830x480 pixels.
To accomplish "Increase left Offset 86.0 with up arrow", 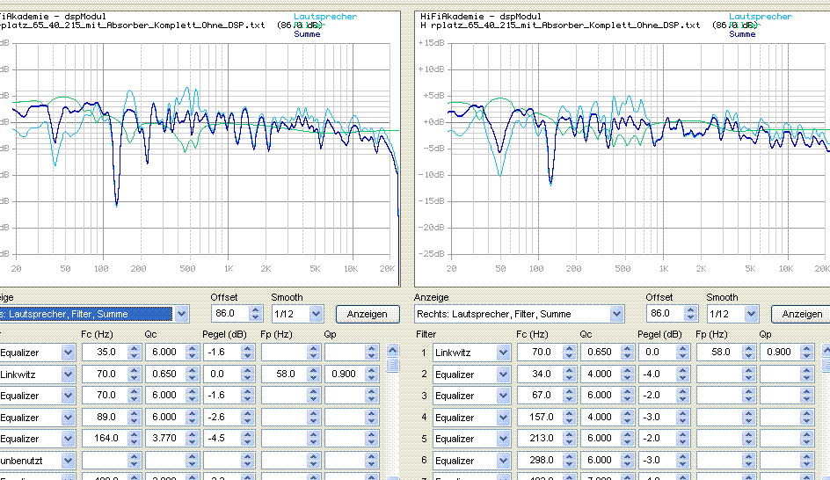I will point(256,309).
